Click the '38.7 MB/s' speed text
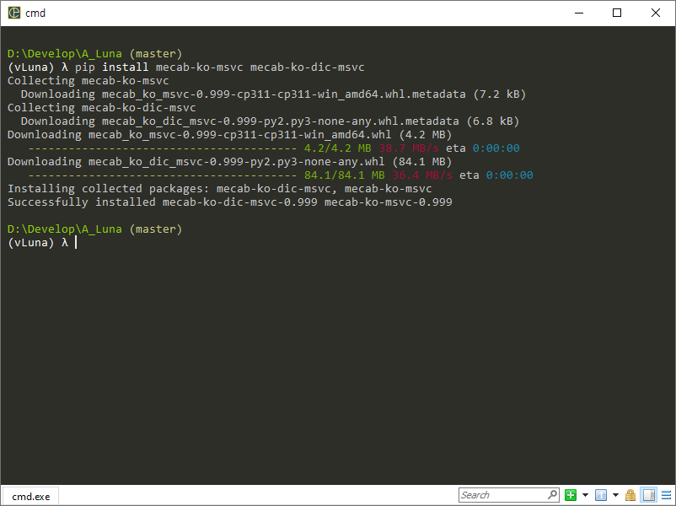This screenshot has width=676, height=506. coord(409,148)
